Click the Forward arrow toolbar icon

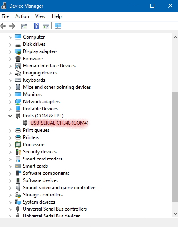coord(12,26)
